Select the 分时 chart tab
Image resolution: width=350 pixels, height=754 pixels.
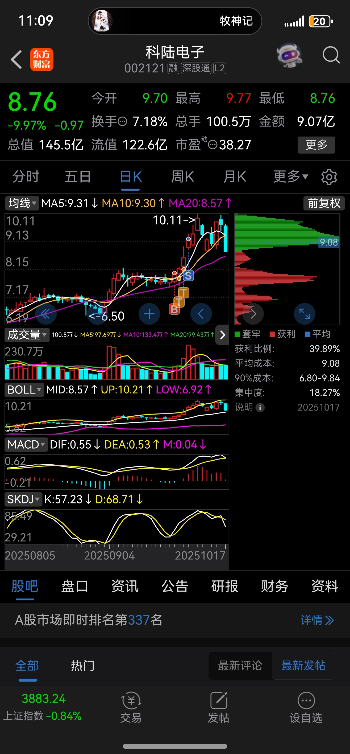(26, 177)
